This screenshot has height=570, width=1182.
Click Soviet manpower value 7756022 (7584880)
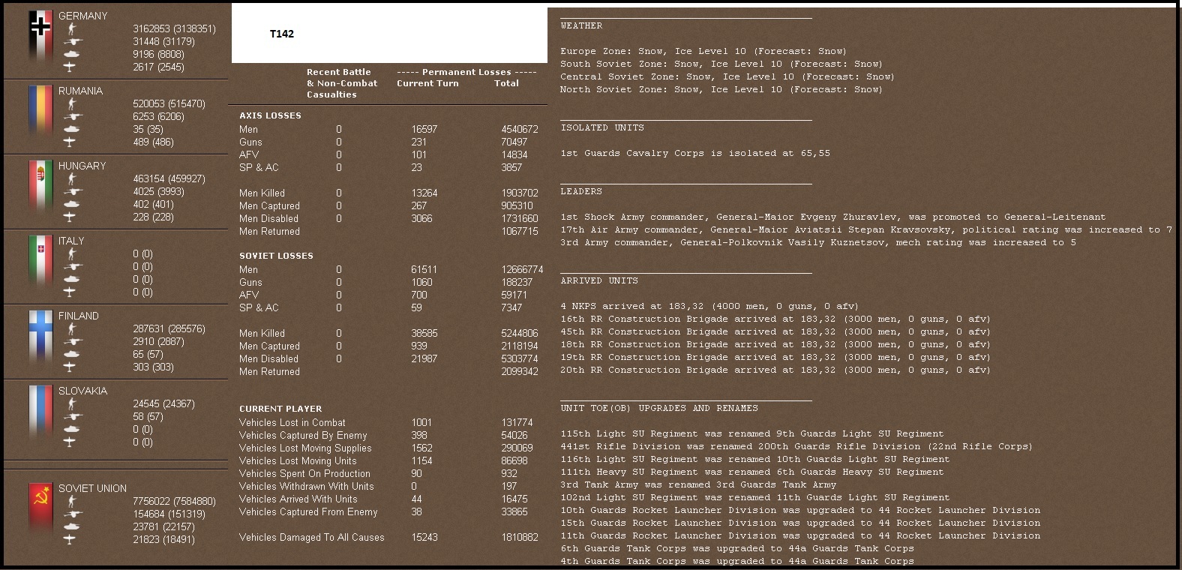(x=174, y=501)
